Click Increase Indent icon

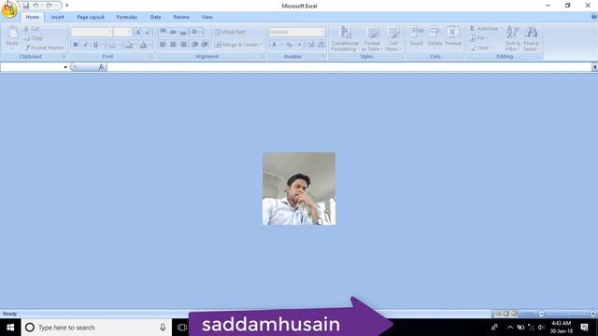[x=205, y=45]
